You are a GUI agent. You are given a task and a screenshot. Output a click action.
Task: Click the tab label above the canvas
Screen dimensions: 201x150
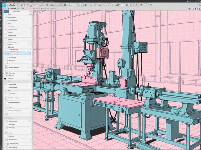click(x=38, y=8)
